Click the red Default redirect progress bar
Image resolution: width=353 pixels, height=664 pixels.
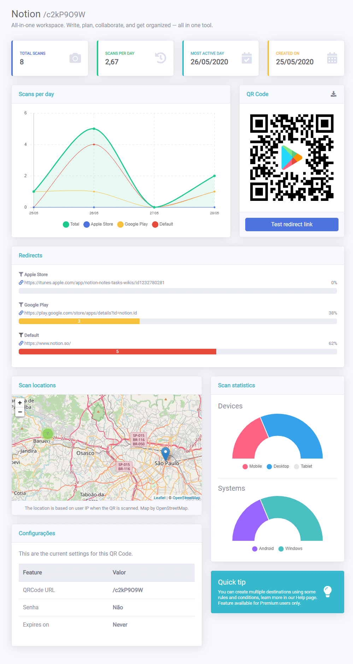click(x=117, y=352)
